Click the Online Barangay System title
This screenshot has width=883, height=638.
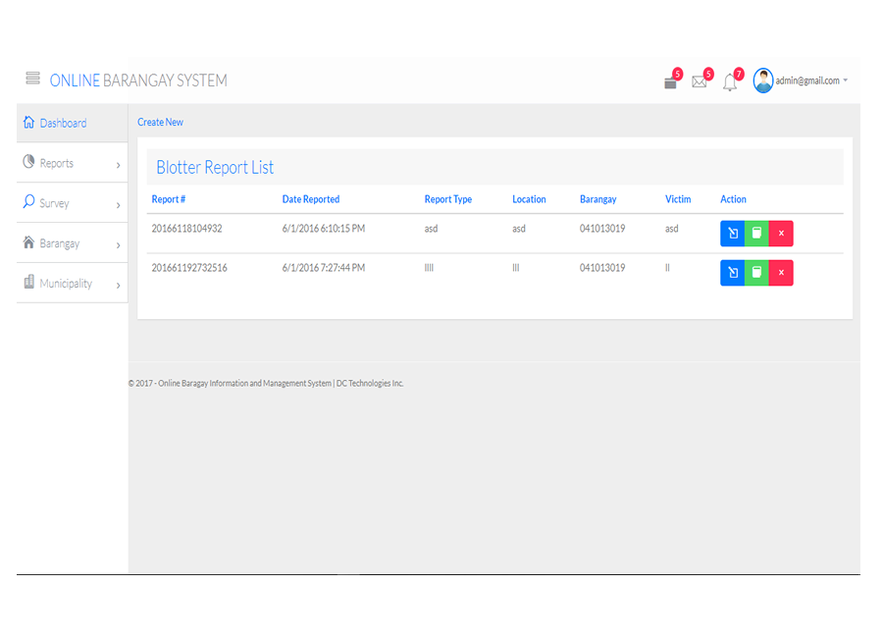click(x=138, y=80)
